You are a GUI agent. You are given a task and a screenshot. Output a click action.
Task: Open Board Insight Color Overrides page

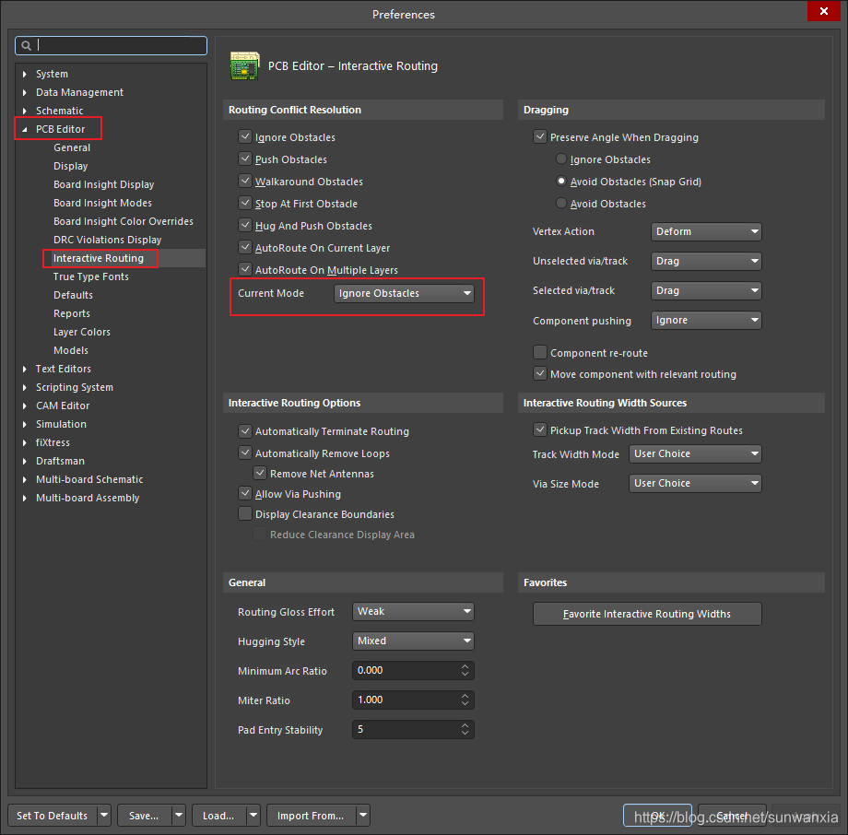point(124,221)
